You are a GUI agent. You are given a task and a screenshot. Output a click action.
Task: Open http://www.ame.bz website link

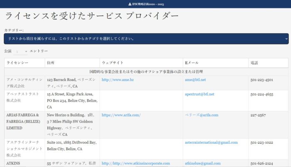point(118,80)
